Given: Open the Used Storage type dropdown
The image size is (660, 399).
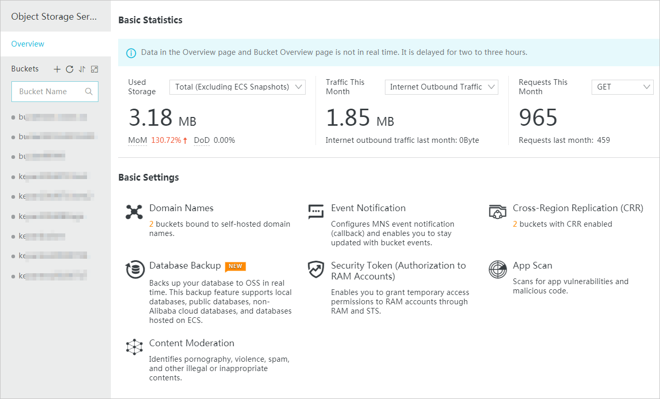Looking at the screenshot, I should (x=237, y=87).
